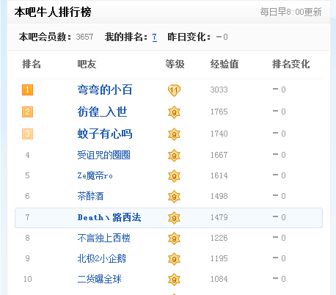Click the orange rank 1 badge
This screenshot has width=336, height=295.
click(27, 90)
